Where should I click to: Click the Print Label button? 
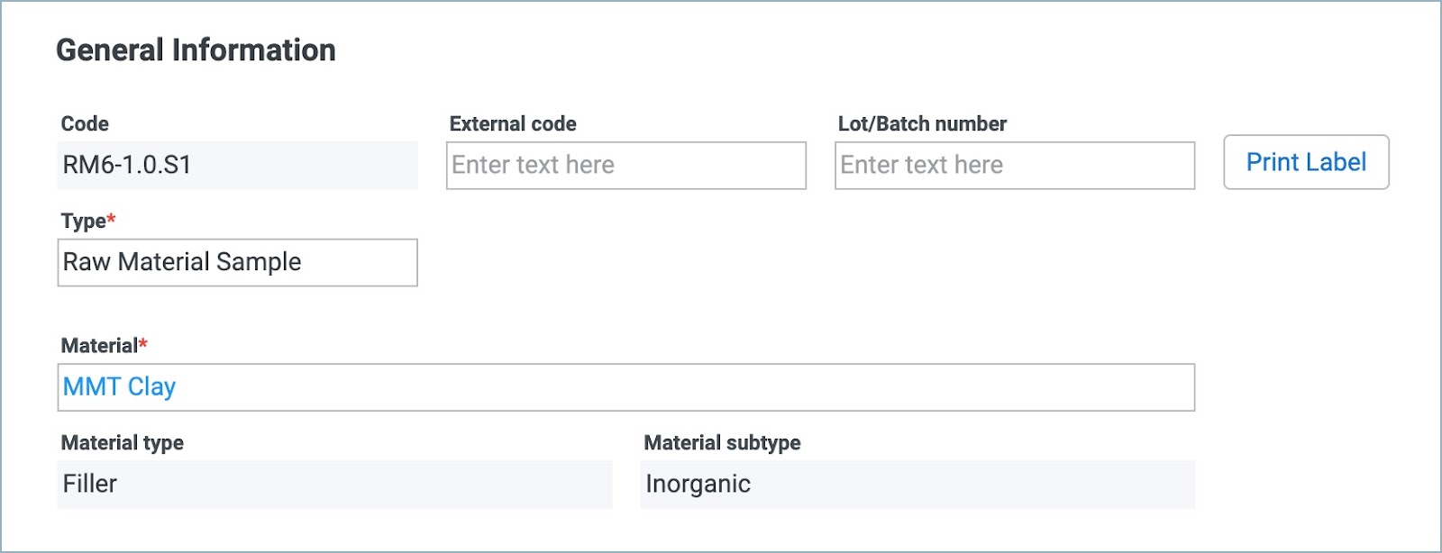pos(1306,162)
